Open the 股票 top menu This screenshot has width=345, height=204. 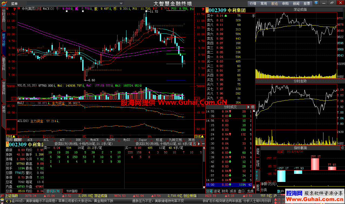pyautogui.click(x=307, y=3)
